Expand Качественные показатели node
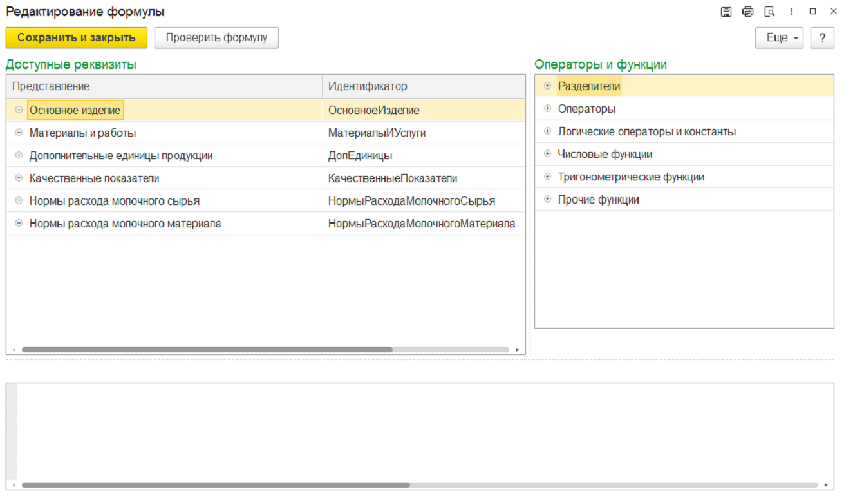 point(19,178)
